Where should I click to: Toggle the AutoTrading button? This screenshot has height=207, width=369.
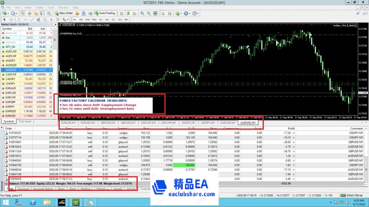(105, 13)
